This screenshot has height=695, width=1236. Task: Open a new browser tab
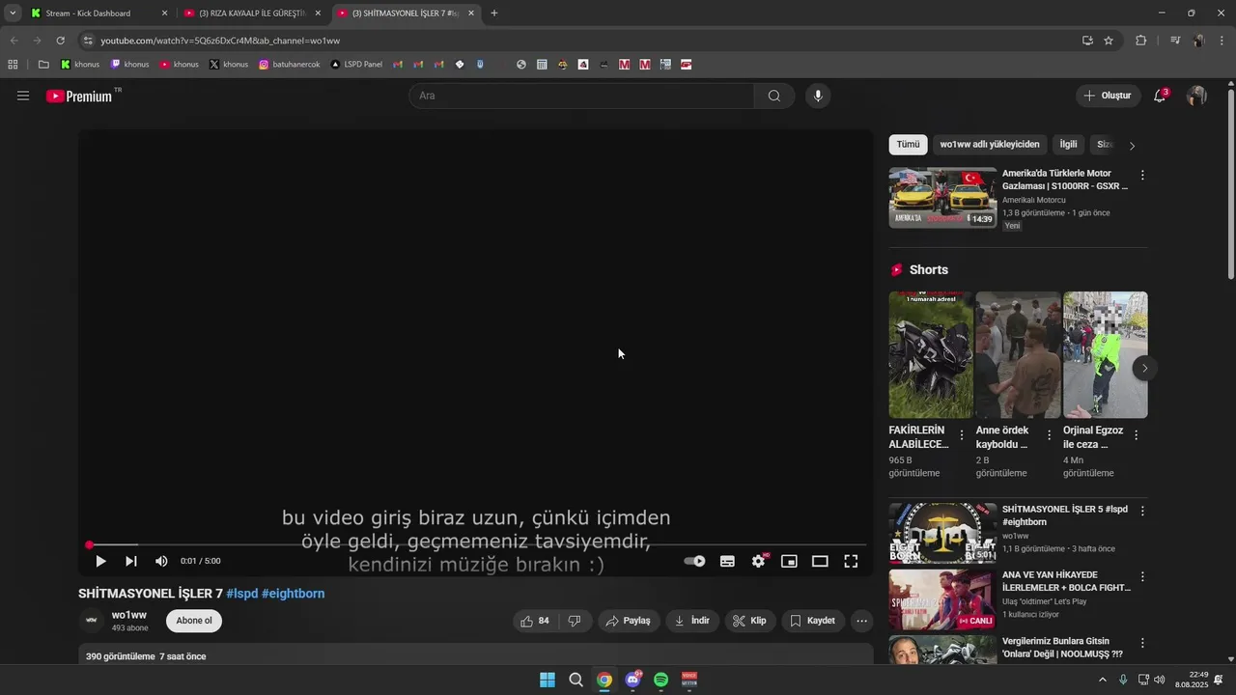(494, 14)
